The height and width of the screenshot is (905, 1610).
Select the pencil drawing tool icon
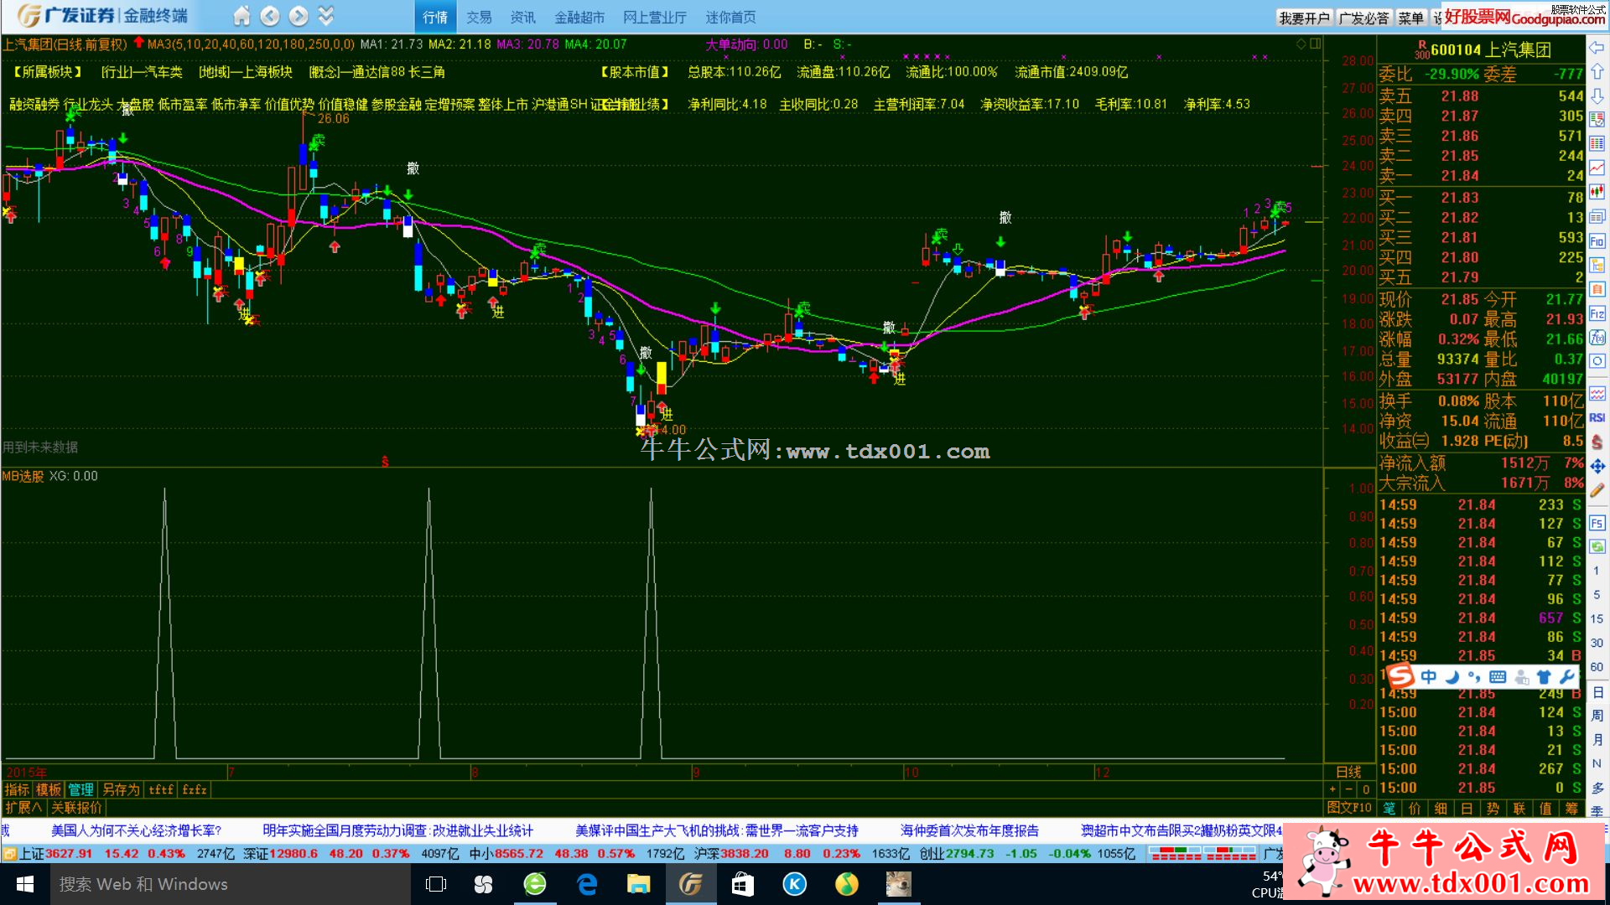[x=1597, y=490]
